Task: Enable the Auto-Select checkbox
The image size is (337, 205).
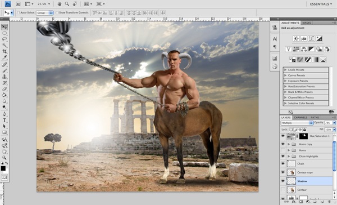Action: tap(19, 13)
